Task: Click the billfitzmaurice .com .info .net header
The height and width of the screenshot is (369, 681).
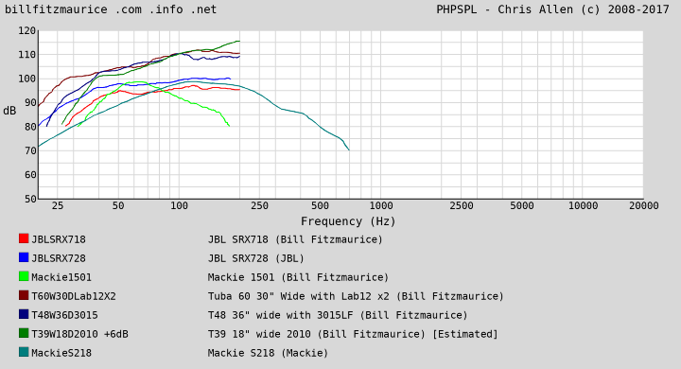Action: [111, 9]
